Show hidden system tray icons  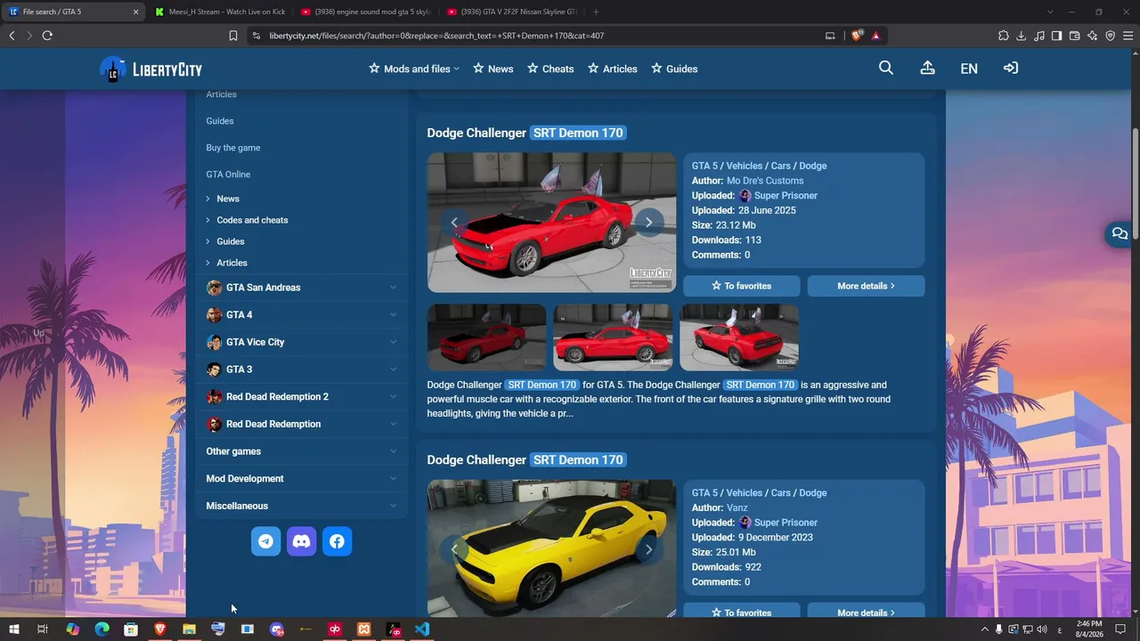984,629
